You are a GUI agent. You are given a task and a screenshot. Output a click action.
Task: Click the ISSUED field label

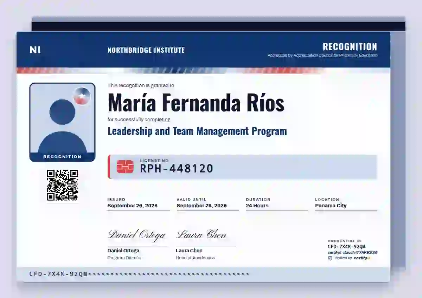click(116, 200)
